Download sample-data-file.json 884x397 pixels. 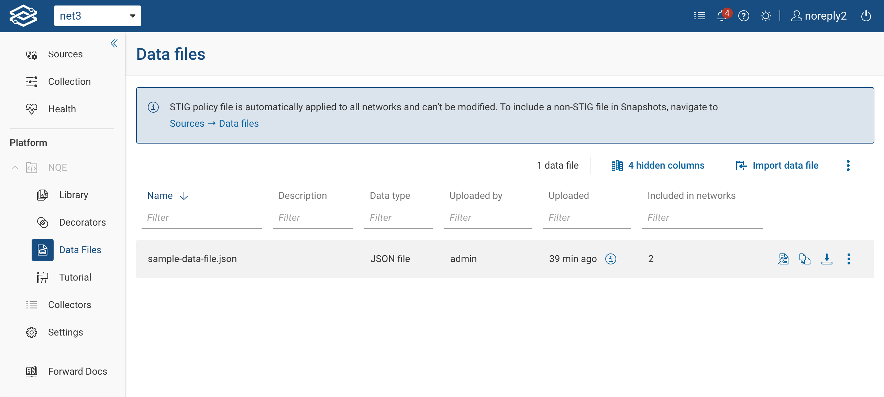coord(827,259)
